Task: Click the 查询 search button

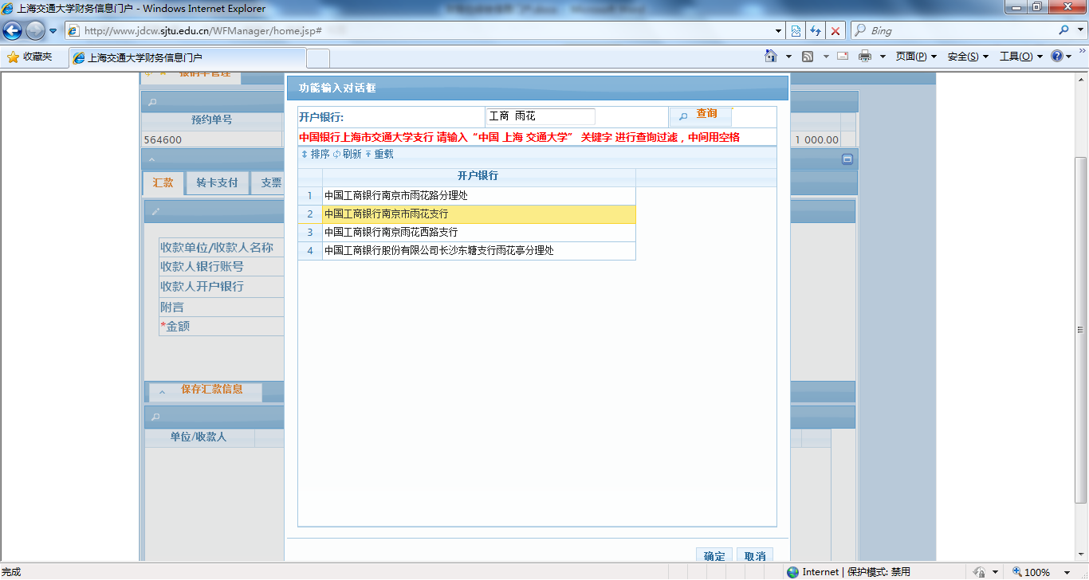Action: [x=699, y=116]
